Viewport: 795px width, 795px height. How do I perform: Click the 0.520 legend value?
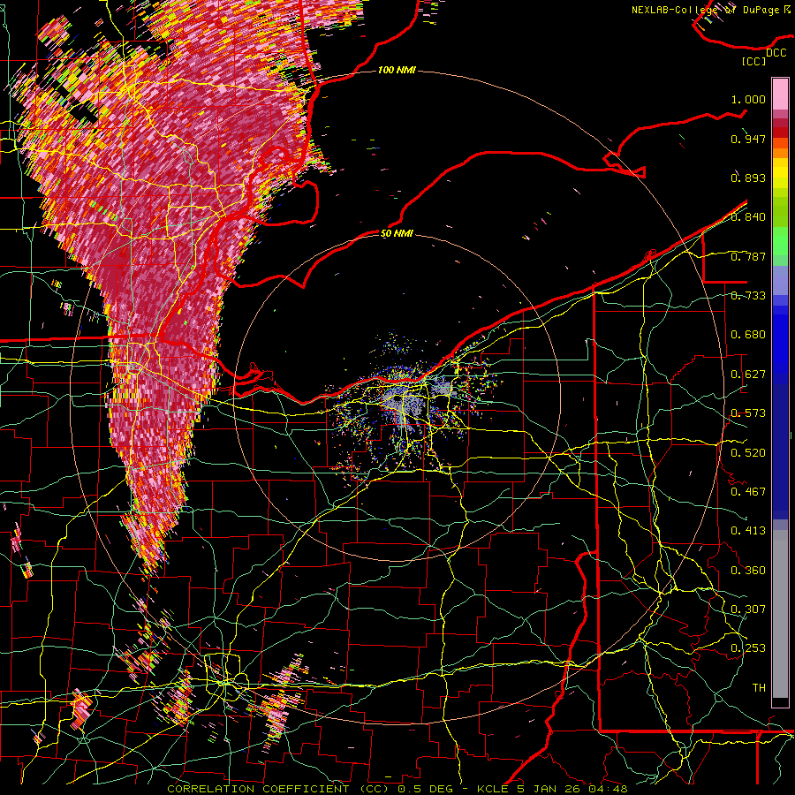tap(748, 453)
